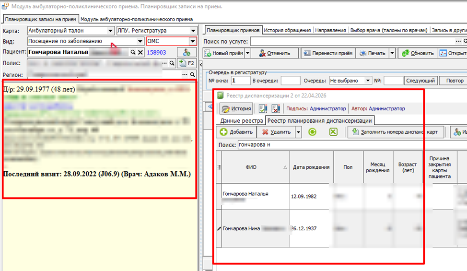Click the green refresh icon in registry toolbar

(x=312, y=132)
